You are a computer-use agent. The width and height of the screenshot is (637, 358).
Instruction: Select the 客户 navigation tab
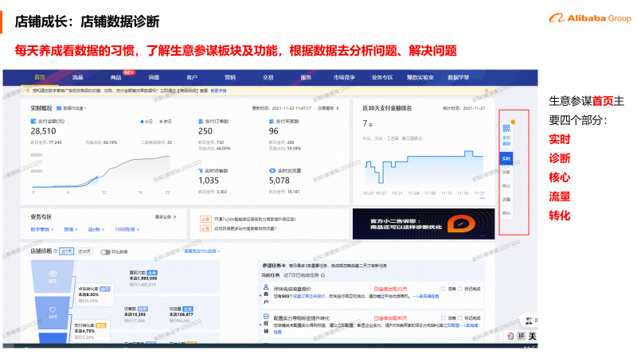click(x=192, y=77)
